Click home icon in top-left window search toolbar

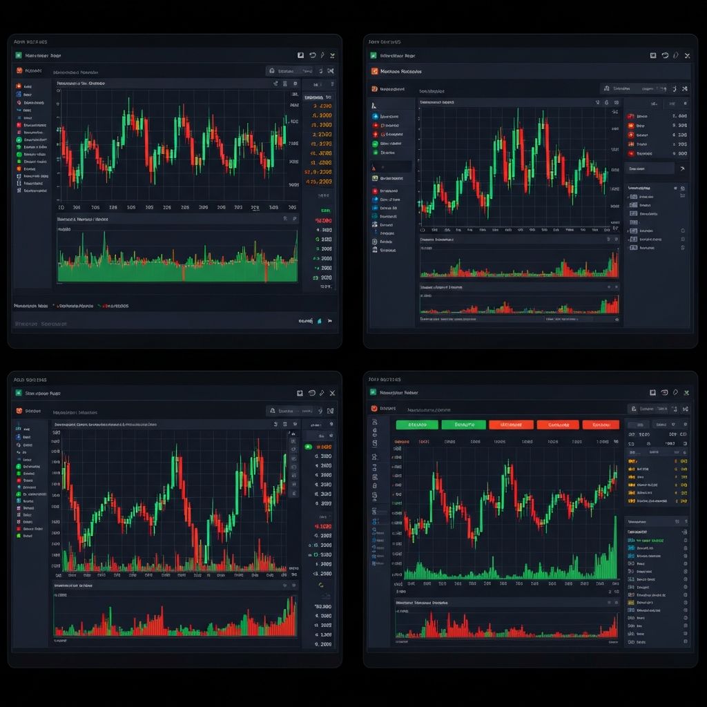coord(273,70)
